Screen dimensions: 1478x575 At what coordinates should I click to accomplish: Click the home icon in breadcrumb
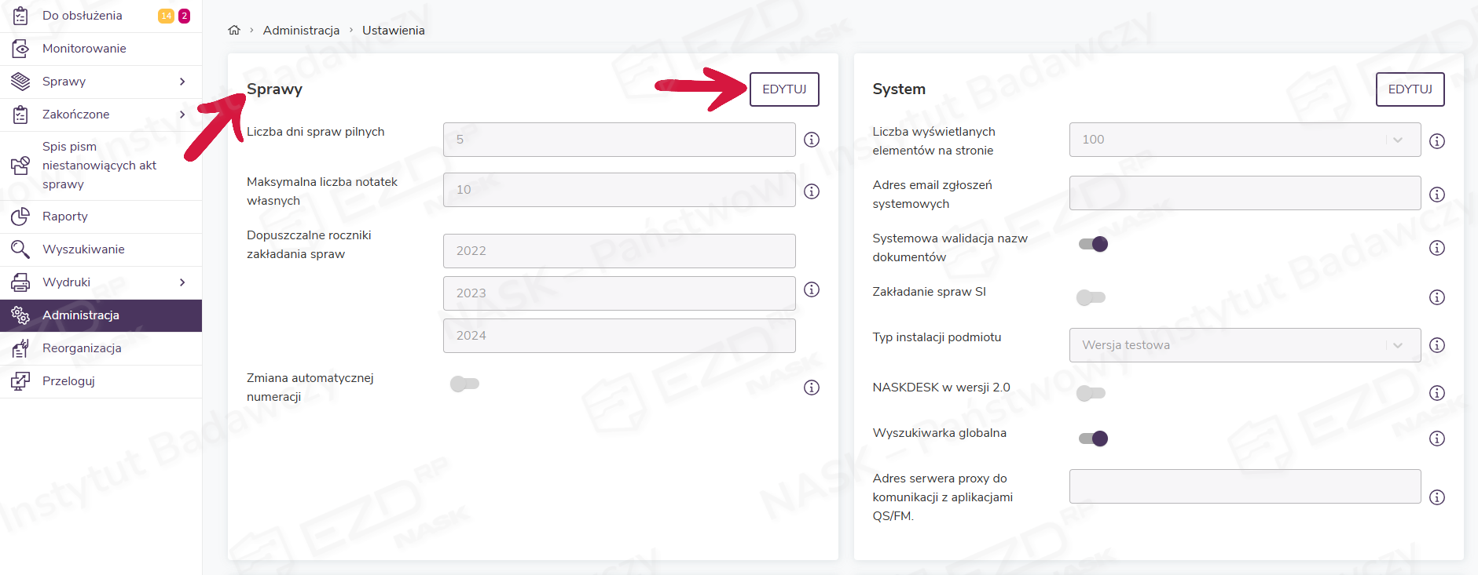pos(233,31)
